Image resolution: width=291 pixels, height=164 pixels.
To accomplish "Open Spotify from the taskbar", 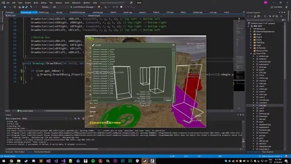I will (93, 161).
